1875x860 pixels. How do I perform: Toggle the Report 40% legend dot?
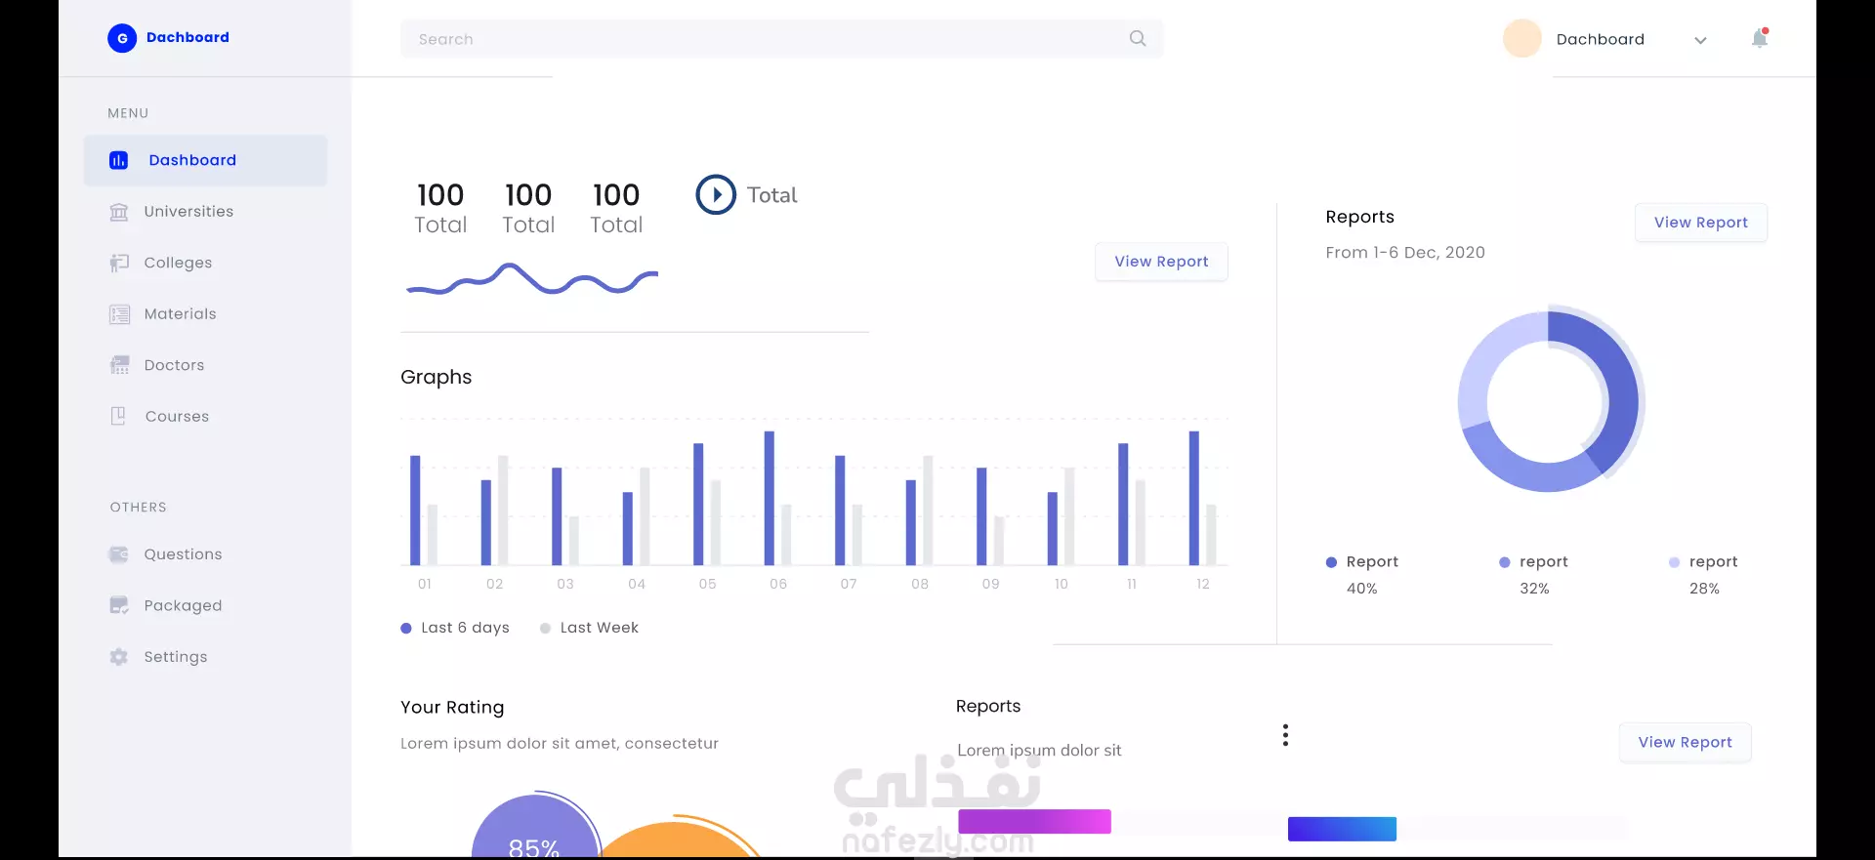click(x=1331, y=562)
